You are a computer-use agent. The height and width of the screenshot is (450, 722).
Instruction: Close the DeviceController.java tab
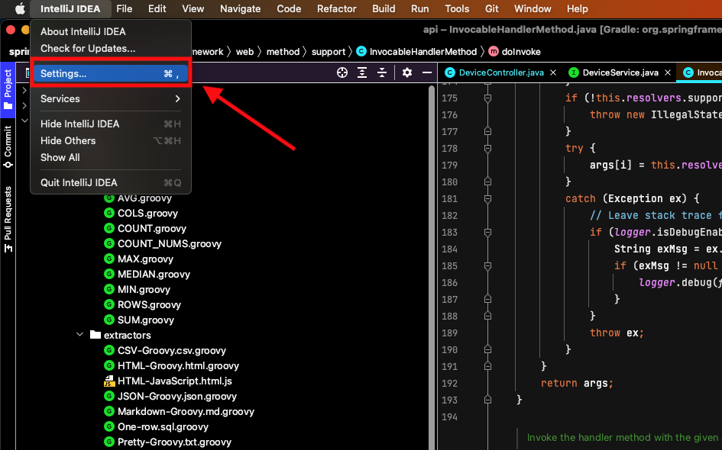coord(553,72)
